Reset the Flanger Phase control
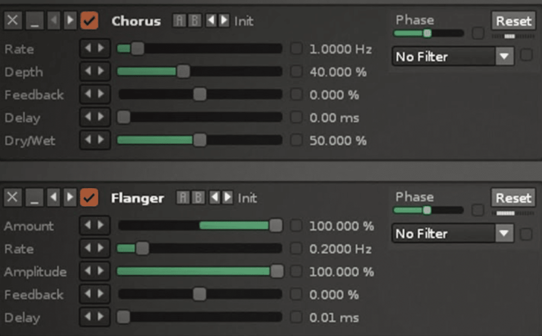Image resolution: width=542 pixels, height=336 pixels. point(512,197)
